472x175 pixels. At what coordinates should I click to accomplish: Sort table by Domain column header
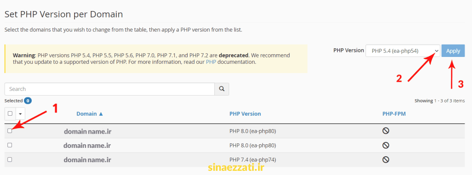90,114
